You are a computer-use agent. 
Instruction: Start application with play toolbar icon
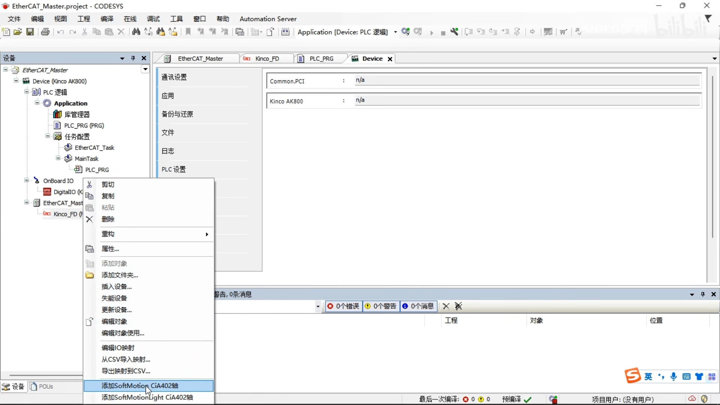pyautogui.click(x=432, y=33)
